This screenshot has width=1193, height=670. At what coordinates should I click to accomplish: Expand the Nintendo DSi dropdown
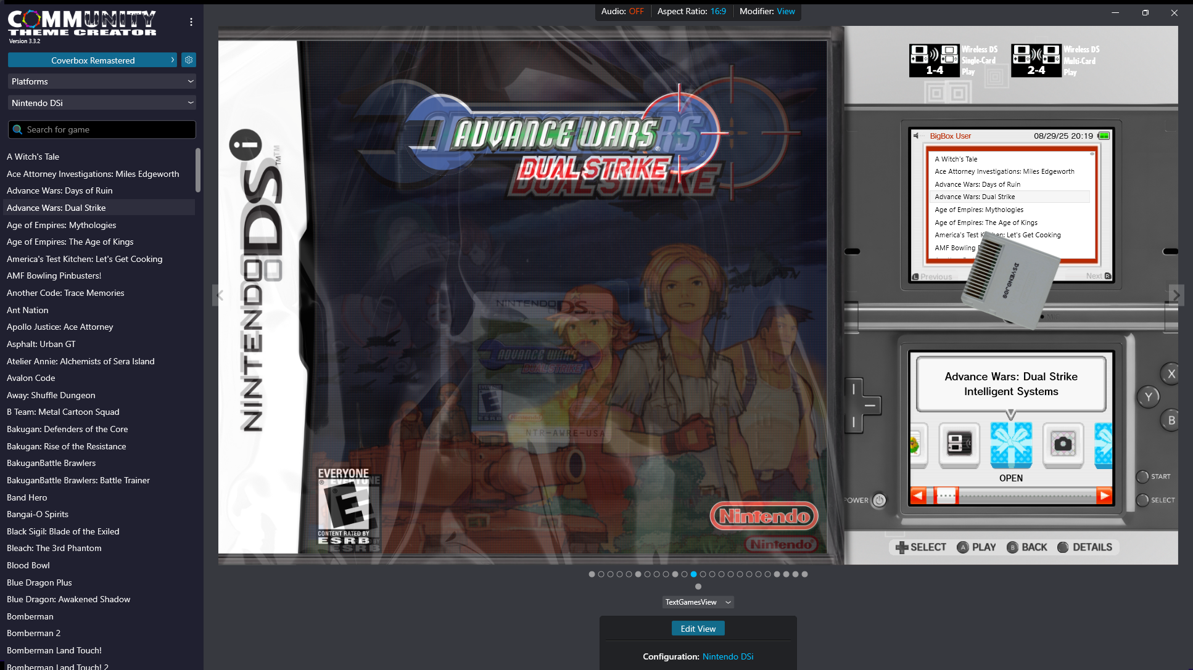[102, 103]
